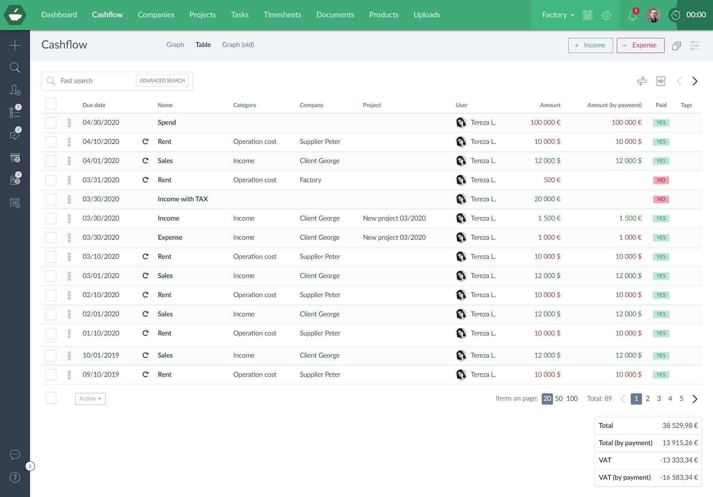Open the Timesheets menu item
This screenshot has width=713, height=497.
click(x=282, y=15)
